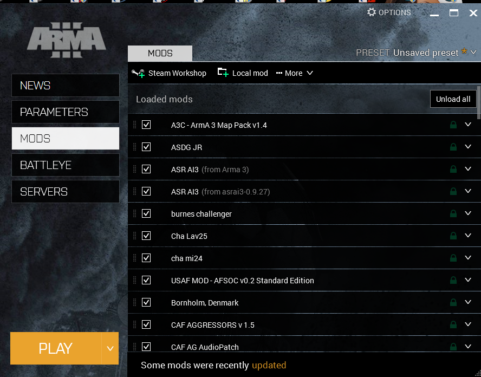This screenshot has width=481, height=377.
Task: Go to the PARAMETERS section
Action: coord(66,112)
